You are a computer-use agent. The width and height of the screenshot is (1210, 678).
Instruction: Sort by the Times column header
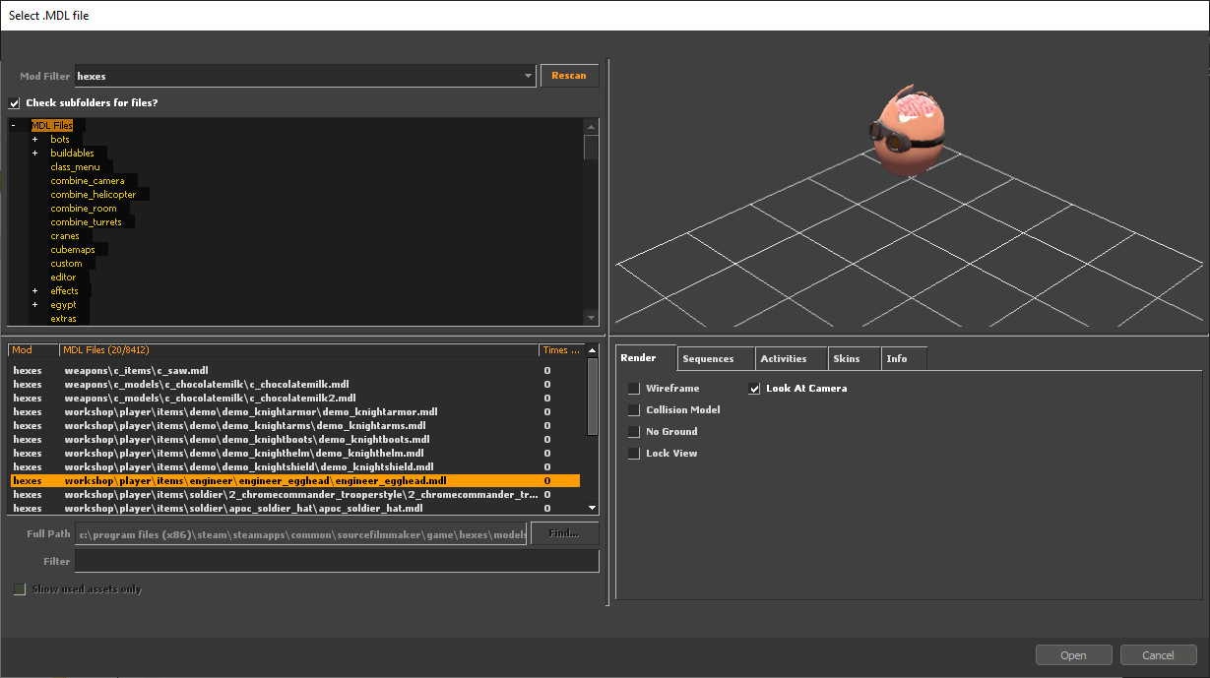[x=562, y=350]
